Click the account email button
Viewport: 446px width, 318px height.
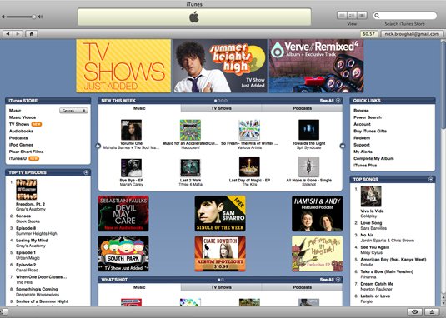tap(412, 34)
